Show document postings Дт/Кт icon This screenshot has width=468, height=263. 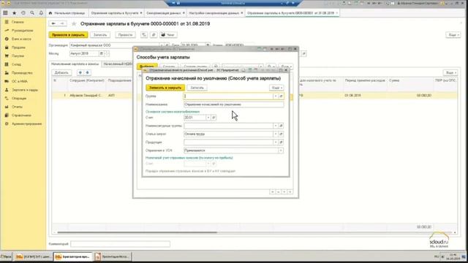click(144, 35)
